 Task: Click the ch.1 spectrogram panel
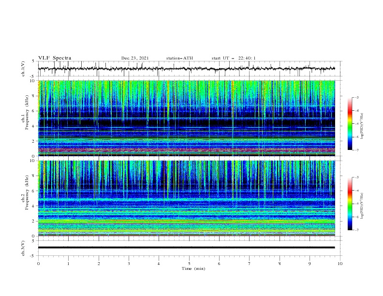click(x=186, y=118)
